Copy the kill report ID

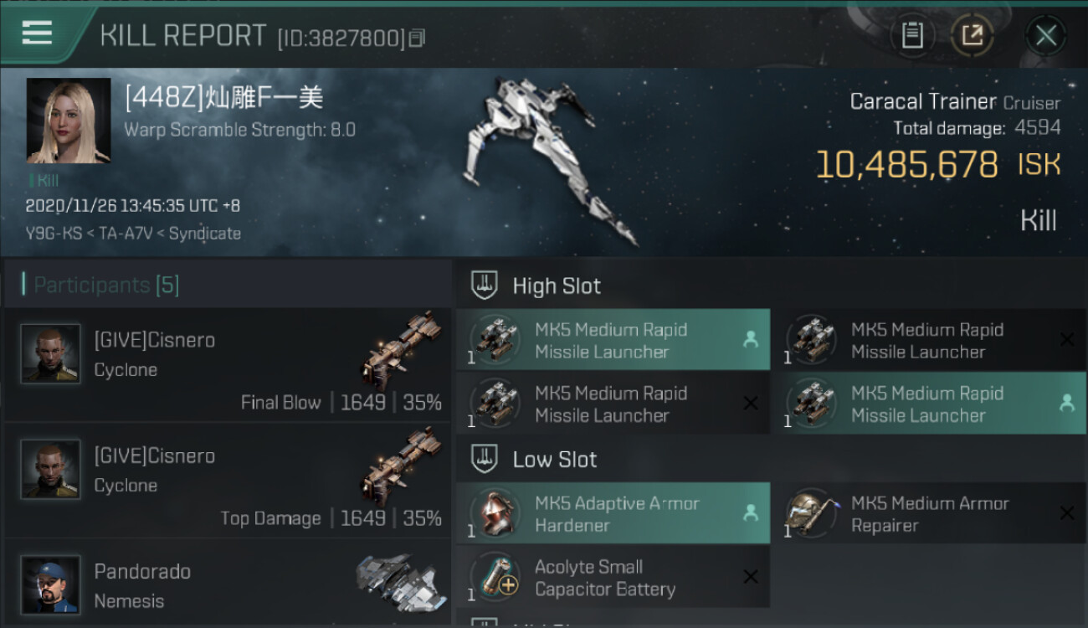click(x=418, y=38)
